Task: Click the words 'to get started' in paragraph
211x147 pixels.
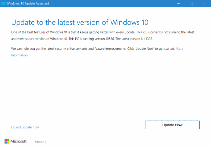Action: 165,48
